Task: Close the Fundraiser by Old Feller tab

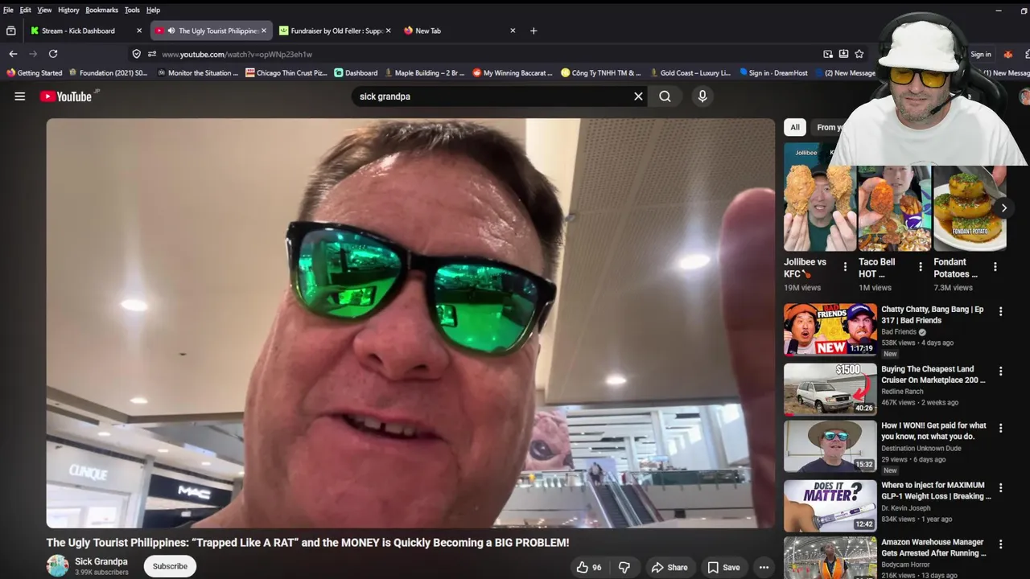Action: pyautogui.click(x=388, y=31)
